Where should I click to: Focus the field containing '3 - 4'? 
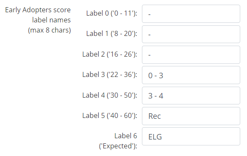point(191,96)
